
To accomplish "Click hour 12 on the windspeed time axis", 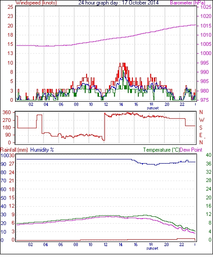I will tap(106, 104).
